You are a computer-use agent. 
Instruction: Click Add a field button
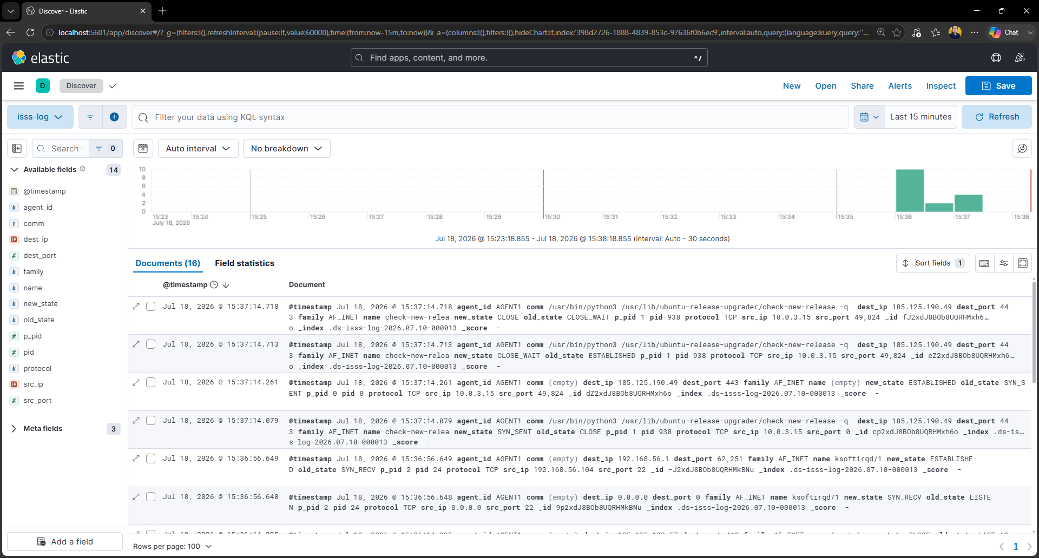tap(65, 542)
